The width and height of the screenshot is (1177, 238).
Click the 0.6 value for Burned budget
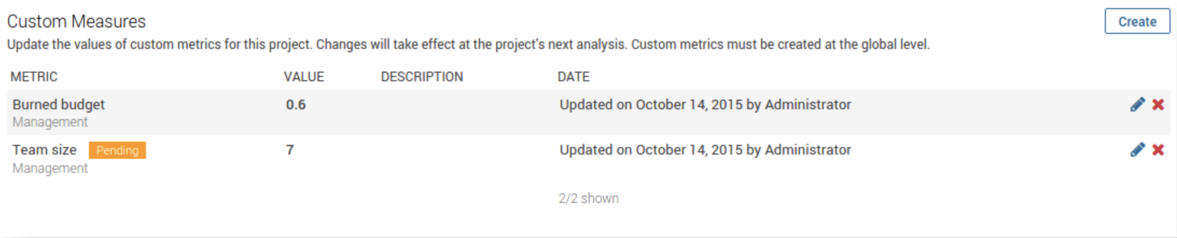coord(296,104)
